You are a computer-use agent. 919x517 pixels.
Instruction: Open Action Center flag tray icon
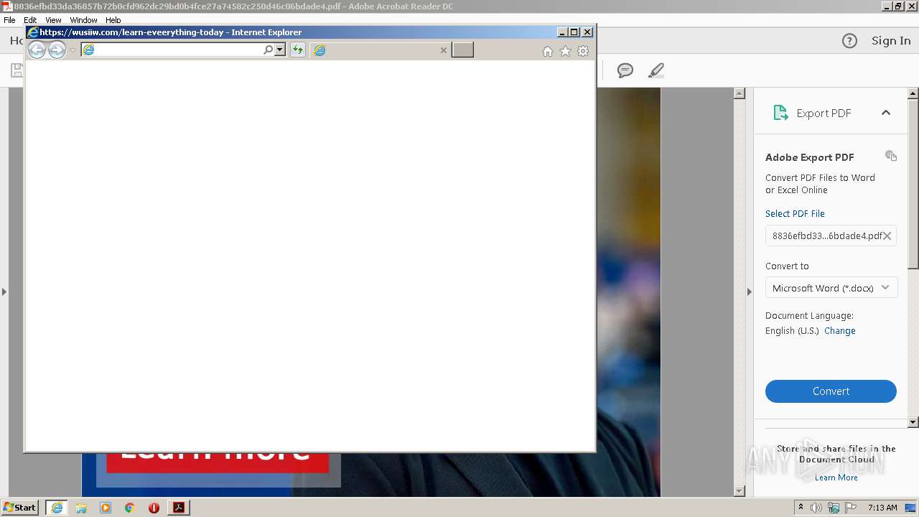click(850, 508)
